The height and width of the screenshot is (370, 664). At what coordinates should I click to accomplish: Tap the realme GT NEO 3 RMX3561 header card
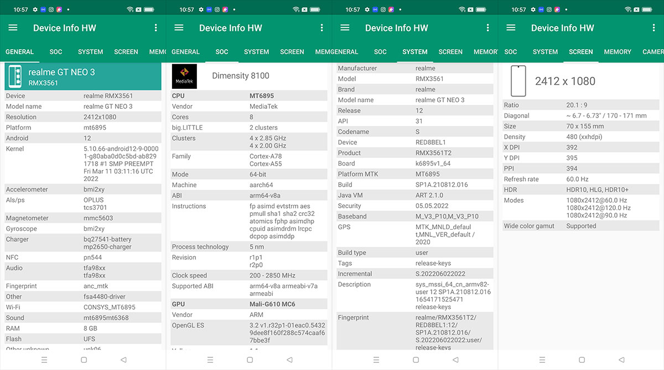pos(83,77)
